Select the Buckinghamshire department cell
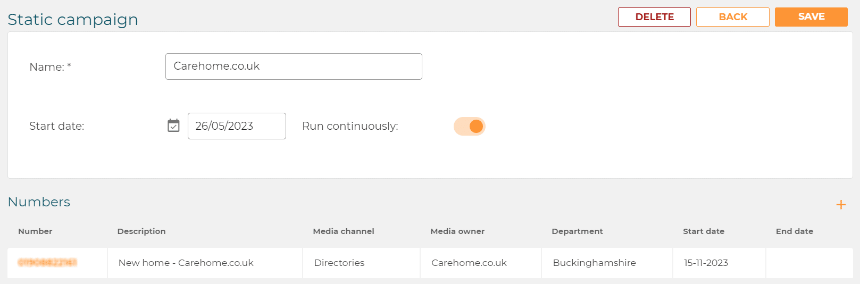The height and width of the screenshot is (284, 860). click(x=607, y=263)
